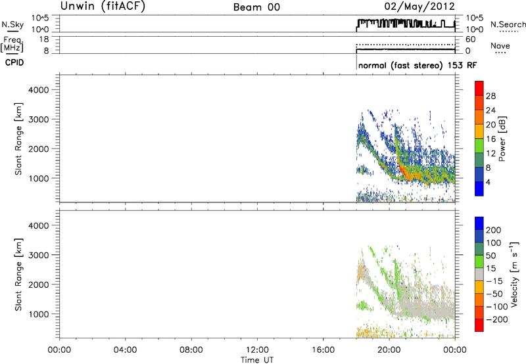Click the '12:00' time tick label
This screenshot has width=526, height=364.
[x=257, y=350]
